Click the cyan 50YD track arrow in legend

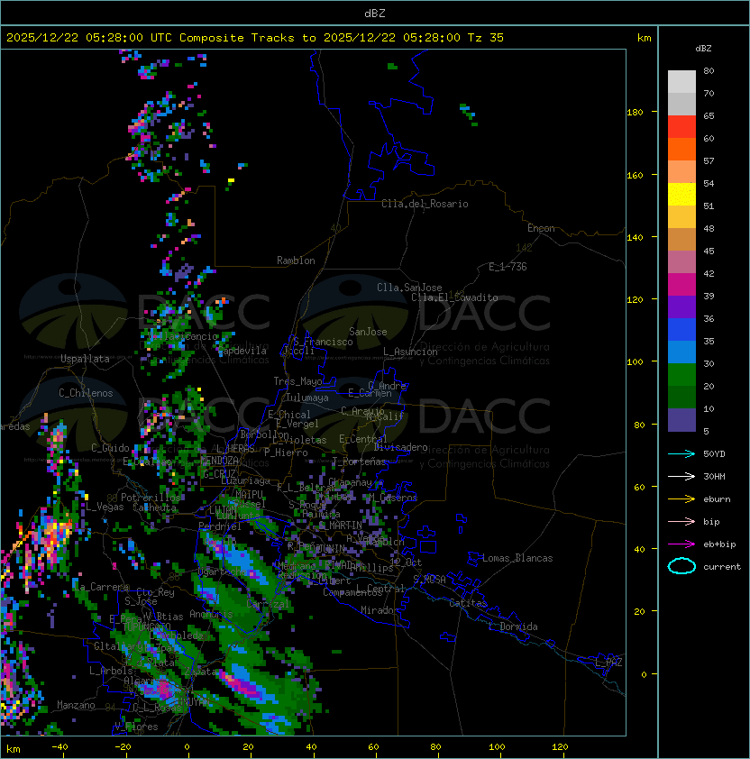coord(681,454)
